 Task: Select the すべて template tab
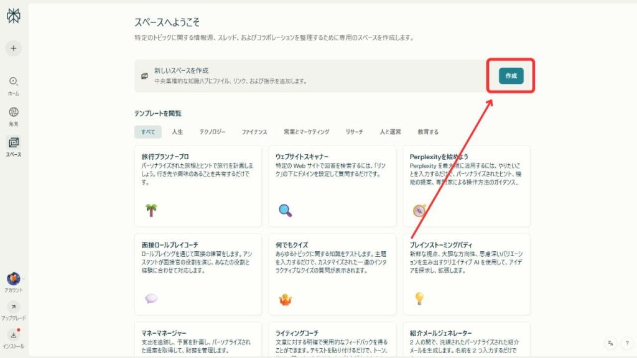coord(148,132)
